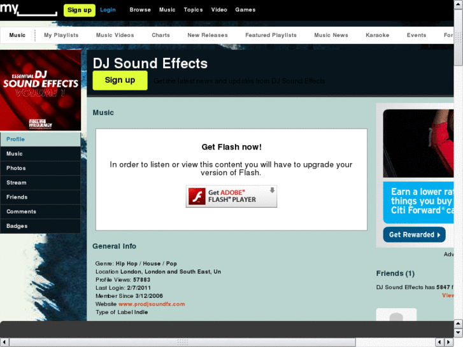
Task: Click the horizontal scrollbar thumb
Action: pyautogui.click(x=183, y=343)
